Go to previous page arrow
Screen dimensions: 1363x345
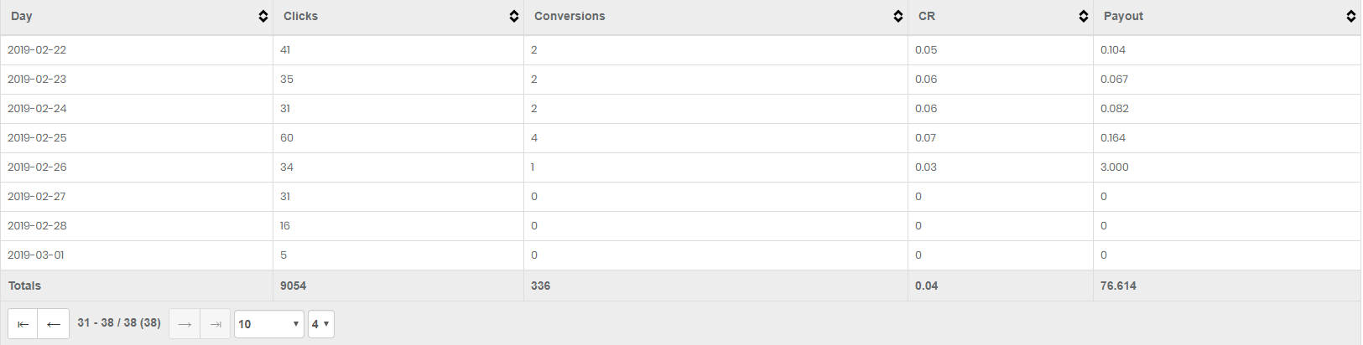(54, 324)
